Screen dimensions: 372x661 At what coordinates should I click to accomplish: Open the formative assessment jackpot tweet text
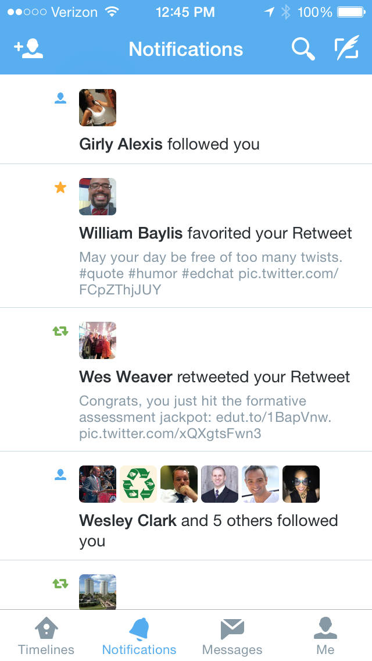(205, 417)
